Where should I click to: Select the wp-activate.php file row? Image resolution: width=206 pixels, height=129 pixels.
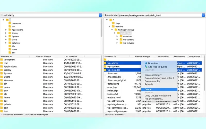(153, 101)
